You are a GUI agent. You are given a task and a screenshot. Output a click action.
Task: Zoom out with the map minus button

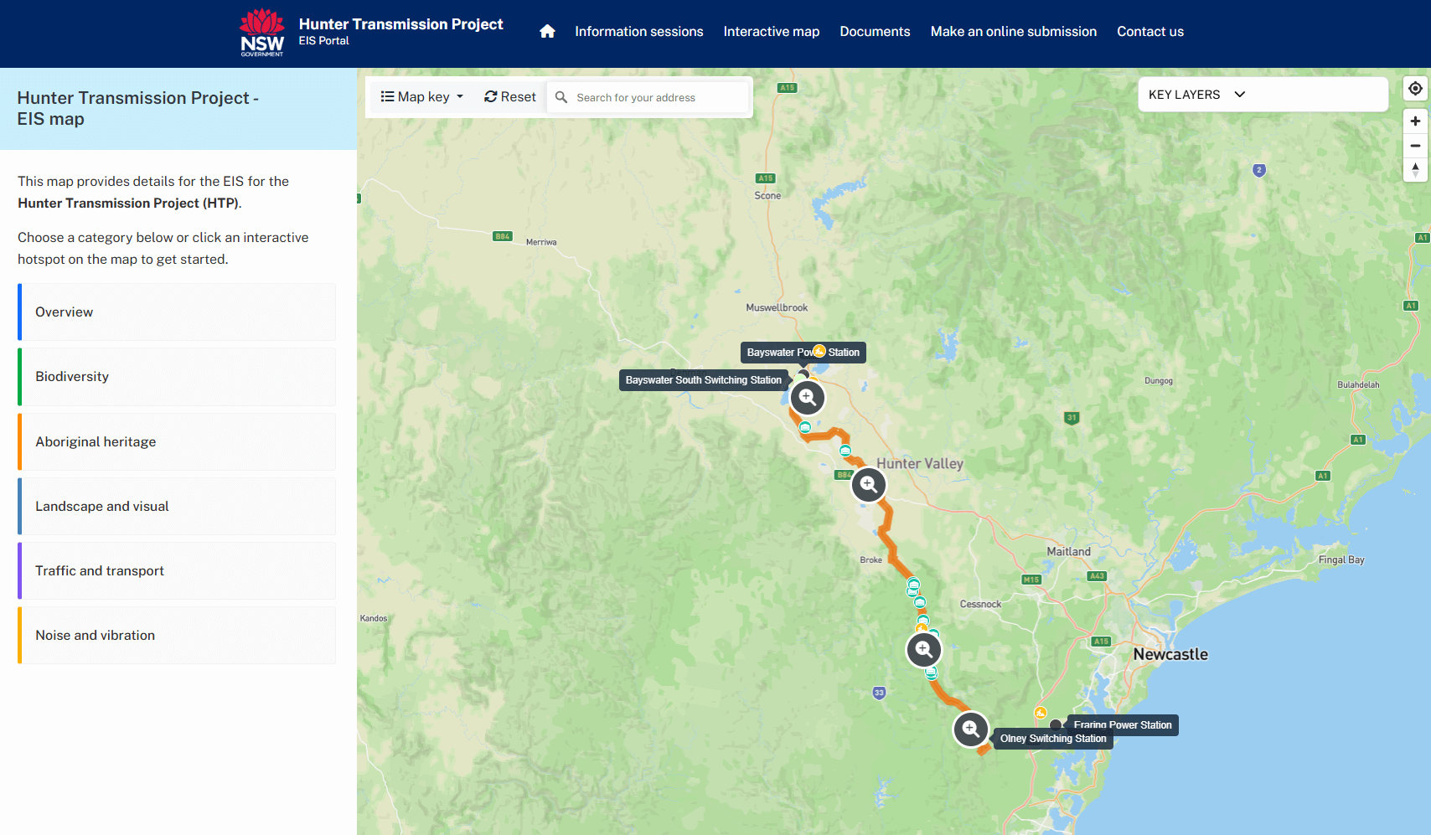click(1415, 146)
